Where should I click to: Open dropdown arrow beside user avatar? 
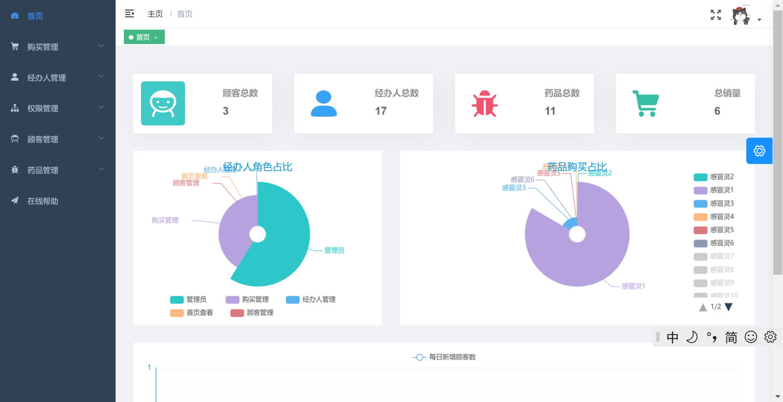(x=759, y=20)
